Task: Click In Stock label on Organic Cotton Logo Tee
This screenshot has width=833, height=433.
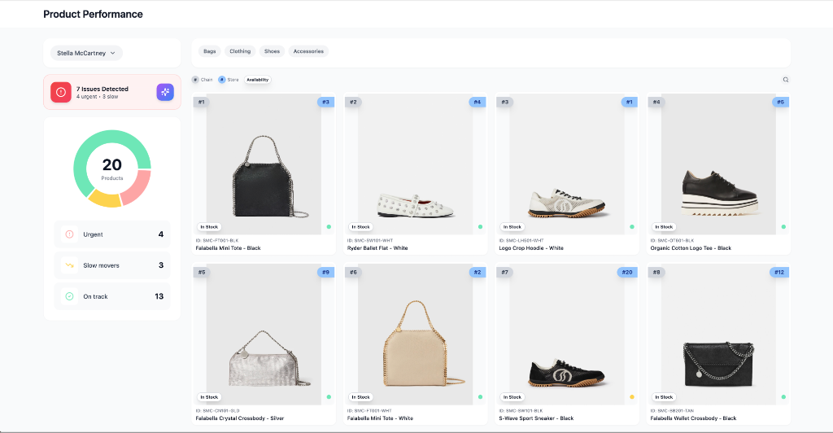Action: coord(664,227)
